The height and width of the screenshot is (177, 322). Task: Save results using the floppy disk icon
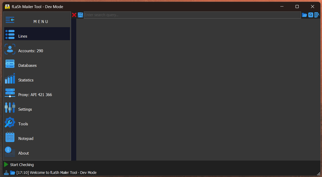tap(80, 15)
